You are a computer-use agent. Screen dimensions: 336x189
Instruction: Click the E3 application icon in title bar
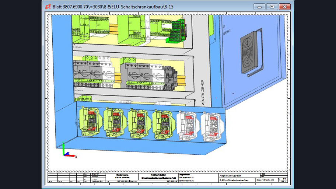point(48,7)
